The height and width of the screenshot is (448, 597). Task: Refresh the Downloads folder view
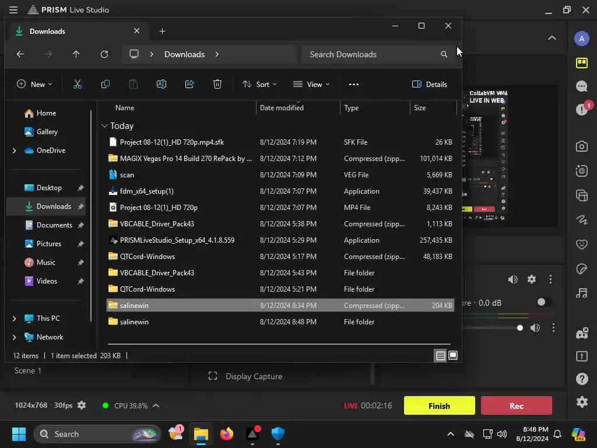pyautogui.click(x=104, y=54)
